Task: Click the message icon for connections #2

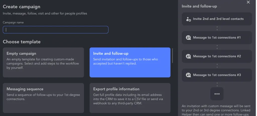Action: tap(188, 56)
